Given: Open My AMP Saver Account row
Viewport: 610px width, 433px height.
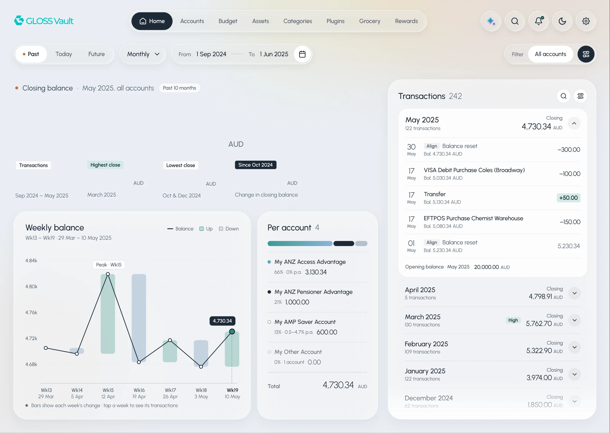Looking at the screenshot, I should (x=317, y=327).
